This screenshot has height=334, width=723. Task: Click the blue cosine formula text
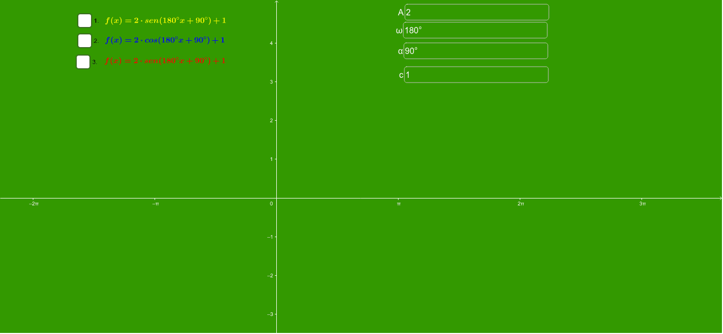pyautogui.click(x=165, y=40)
